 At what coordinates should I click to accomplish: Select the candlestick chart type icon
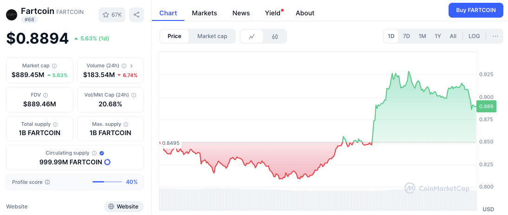tap(275, 36)
